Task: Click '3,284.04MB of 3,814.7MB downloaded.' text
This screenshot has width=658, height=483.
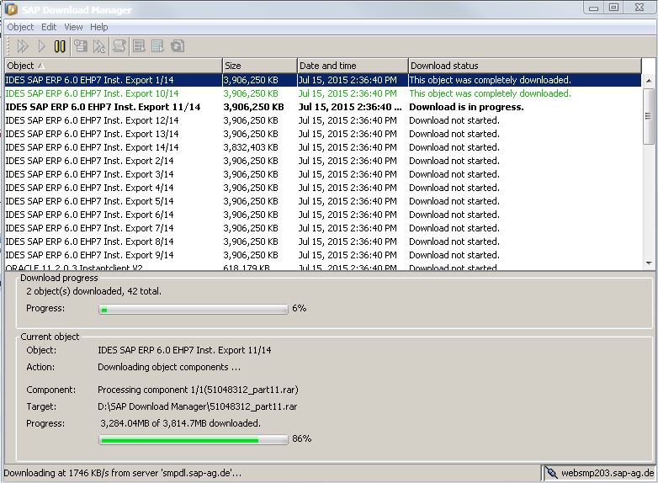Action: [x=180, y=423]
